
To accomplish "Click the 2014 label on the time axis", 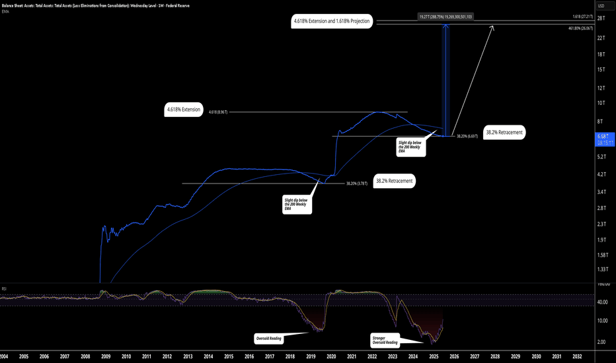I will (208, 356).
